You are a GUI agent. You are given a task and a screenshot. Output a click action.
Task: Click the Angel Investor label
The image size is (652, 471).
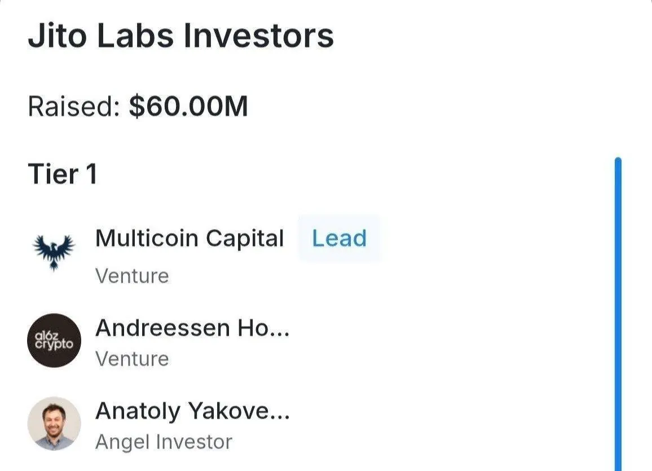point(164,442)
